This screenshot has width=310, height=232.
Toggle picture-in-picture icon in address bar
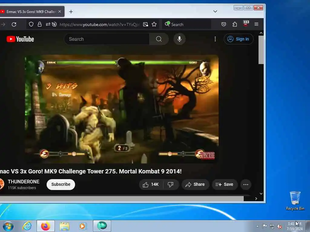[x=146, y=24]
